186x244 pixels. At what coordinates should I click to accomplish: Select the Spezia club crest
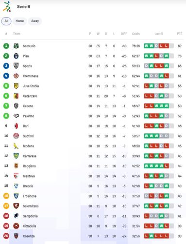(x=16, y=66)
